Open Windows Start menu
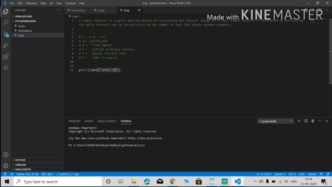 (x=7, y=182)
